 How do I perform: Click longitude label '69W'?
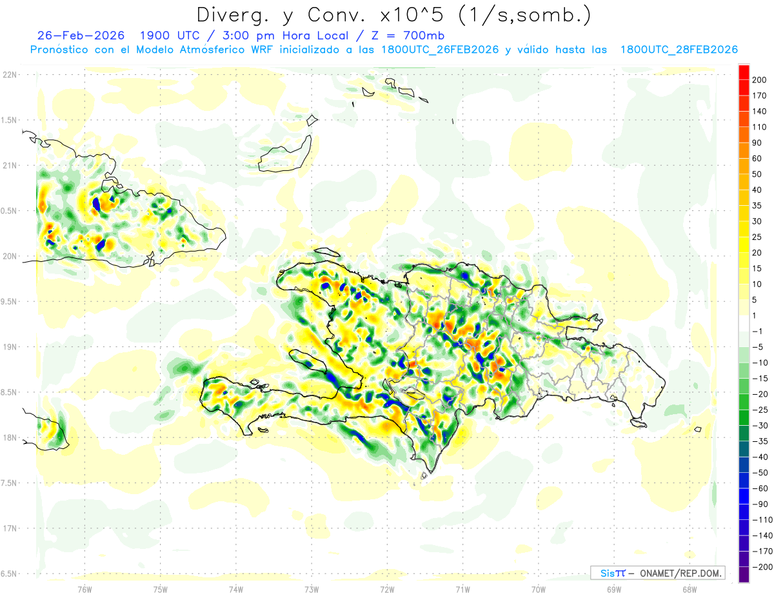coord(614,589)
